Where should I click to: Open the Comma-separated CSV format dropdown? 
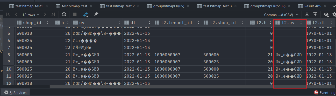281,15
